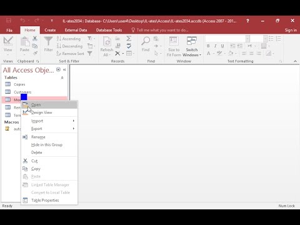Click the Sign in link
The image size is (300, 225).
(x=291, y=30)
